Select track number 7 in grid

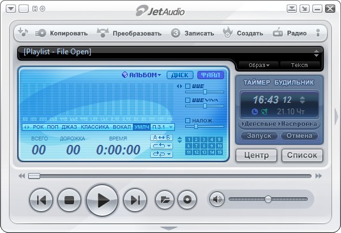tap(196, 146)
